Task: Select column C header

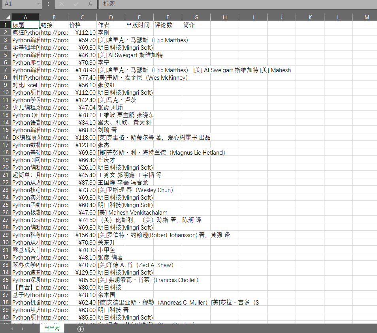Action: click(83, 17)
